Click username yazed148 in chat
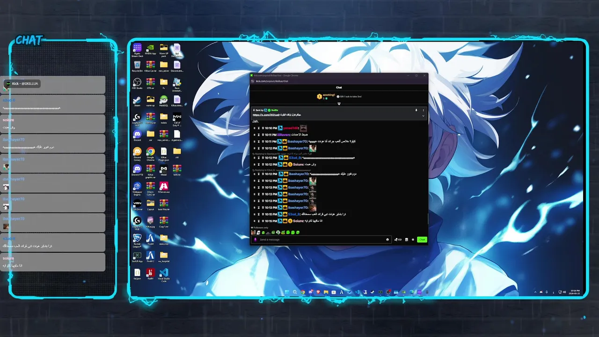 click(291, 128)
